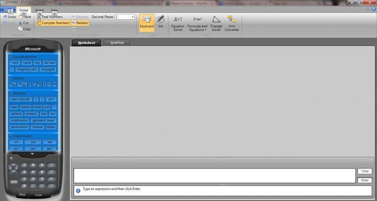Open Formulas and Equations dropdown
Screen dimensions: 377x201
coord(197,23)
